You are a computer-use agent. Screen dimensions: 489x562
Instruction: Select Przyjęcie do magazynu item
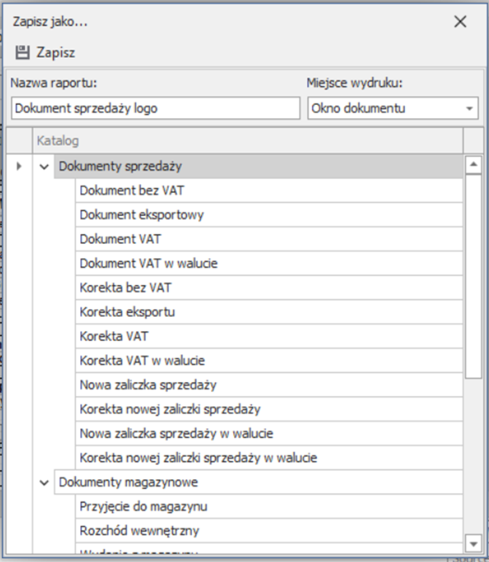coord(143,507)
